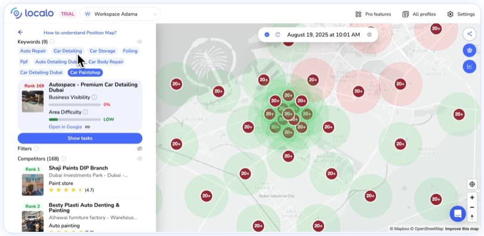This screenshot has height=236, width=484.
Task: Click the Business Visibility progress bar
Action: (x=75, y=105)
